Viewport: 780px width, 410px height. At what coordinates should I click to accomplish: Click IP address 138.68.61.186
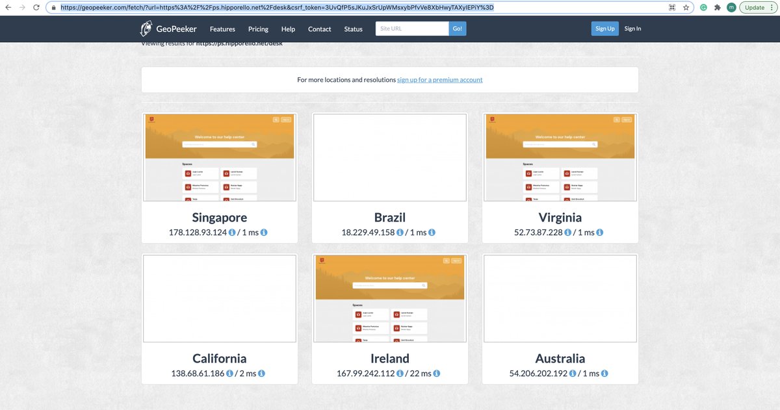point(198,374)
